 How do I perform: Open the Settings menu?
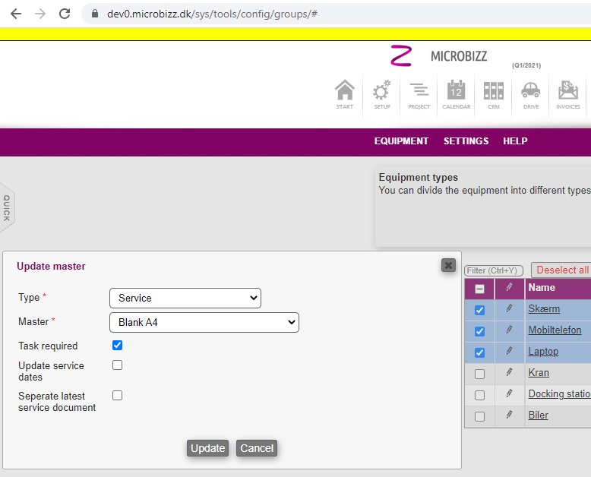(466, 141)
